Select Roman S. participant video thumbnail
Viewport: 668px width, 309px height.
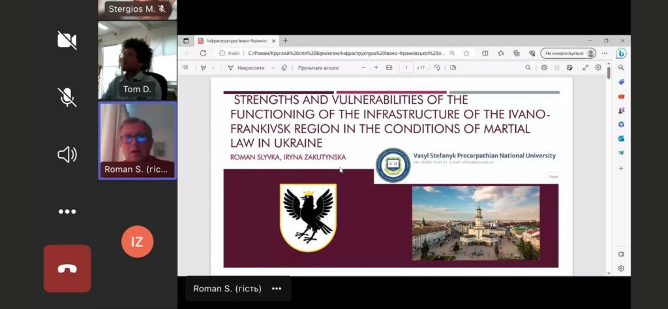click(137, 140)
